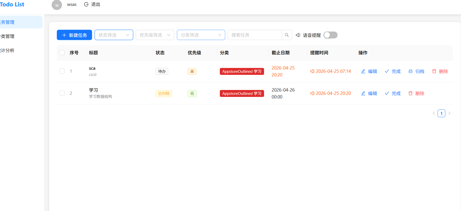461x211 pixels.
Task: Focus the 搜索任务 search input field
Action: 255,35
